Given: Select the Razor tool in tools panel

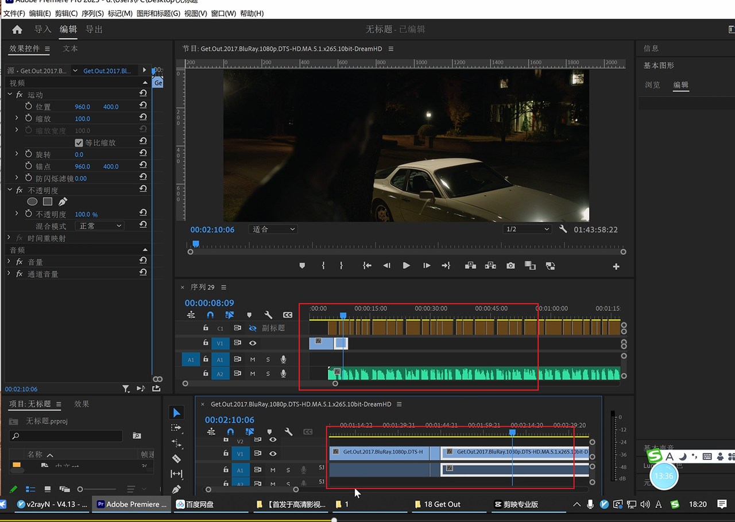Looking at the screenshot, I should tap(176, 459).
